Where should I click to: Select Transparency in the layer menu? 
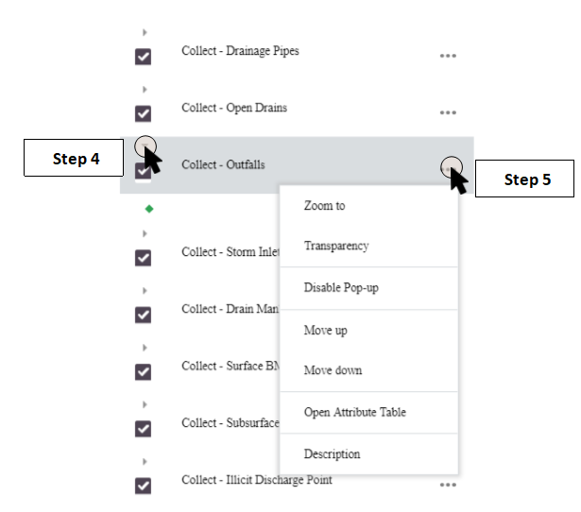[x=335, y=247]
